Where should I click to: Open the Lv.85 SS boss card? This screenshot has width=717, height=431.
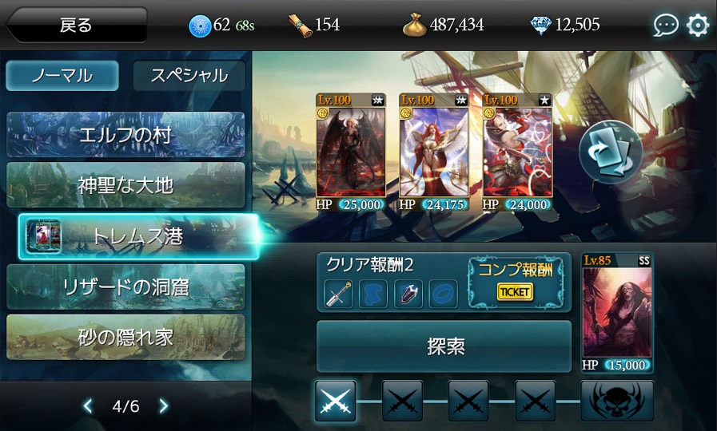click(617, 313)
